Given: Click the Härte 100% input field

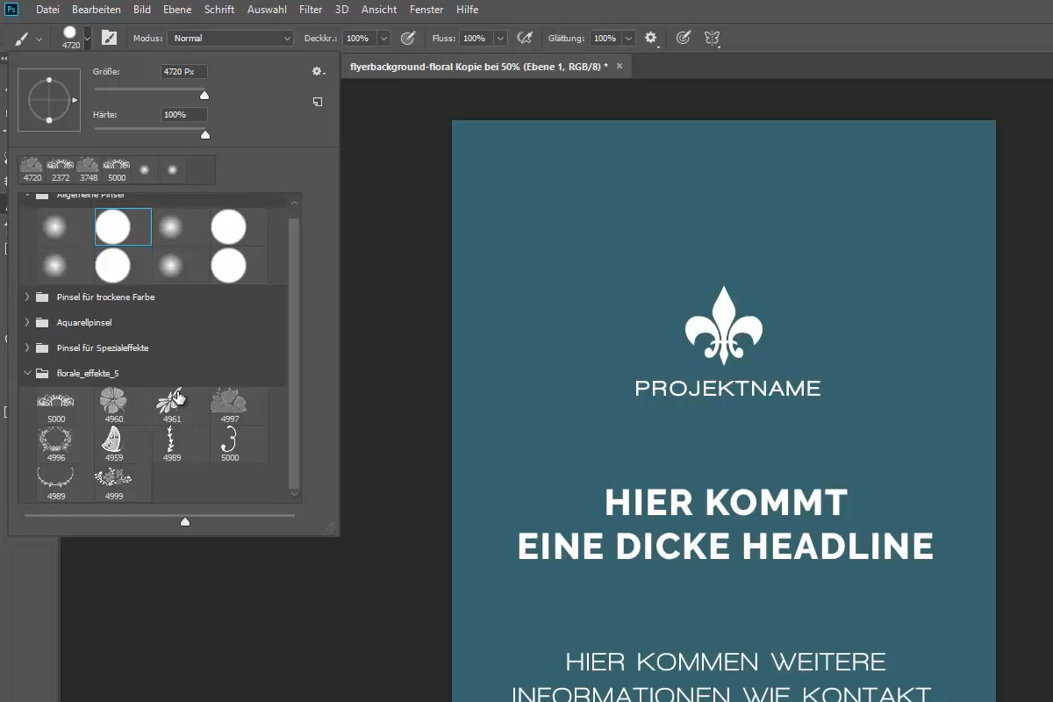Looking at the screenshot, I should [x=184, y=115].
